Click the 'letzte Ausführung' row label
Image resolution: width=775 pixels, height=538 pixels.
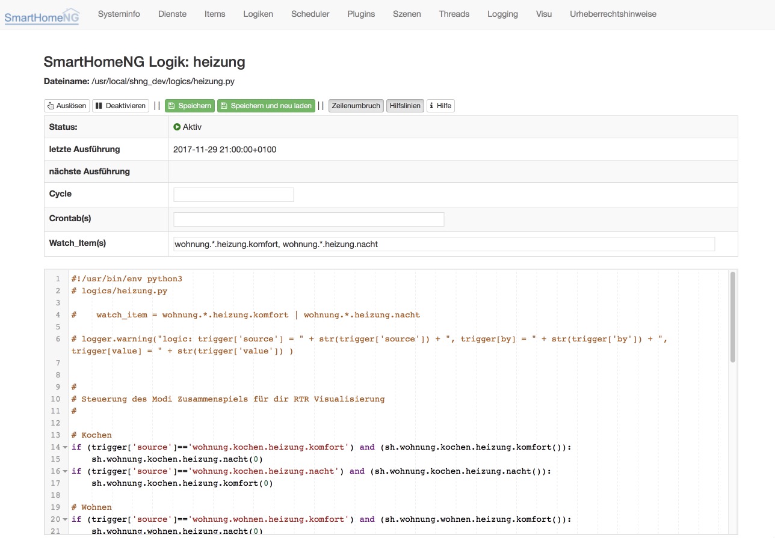(85, 149)
